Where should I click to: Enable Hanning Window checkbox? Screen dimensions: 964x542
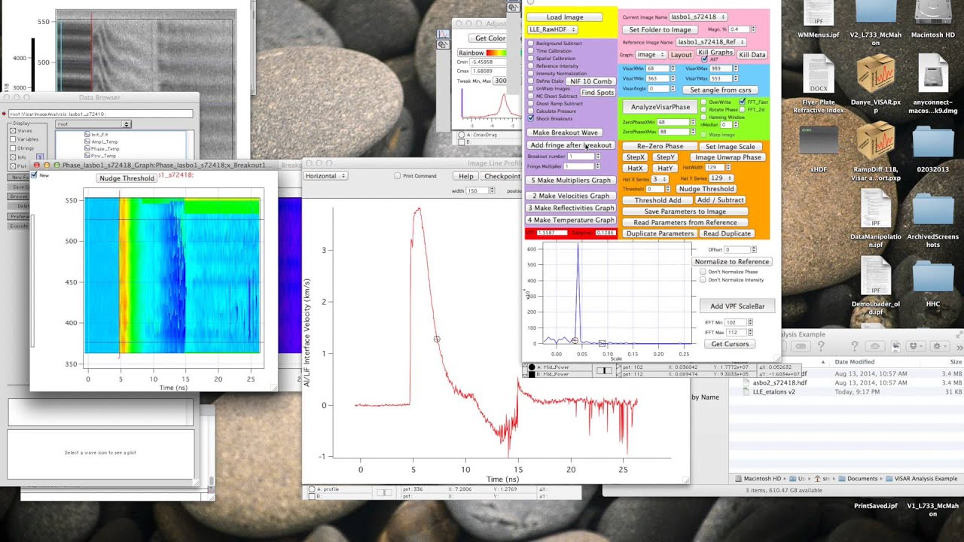coord(703,117)
